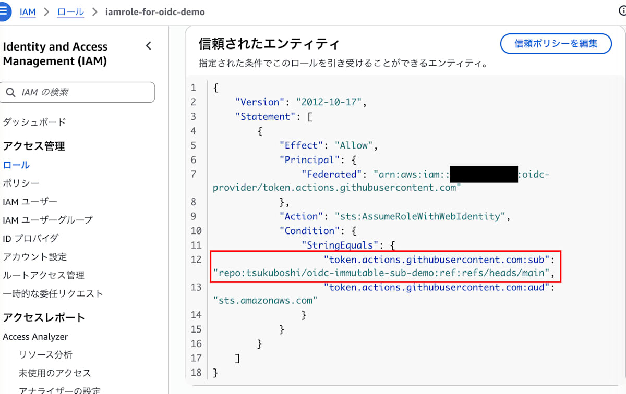Click line number 18 in gutter
Screen dimensions: 626x394
[x=196, y=373]
